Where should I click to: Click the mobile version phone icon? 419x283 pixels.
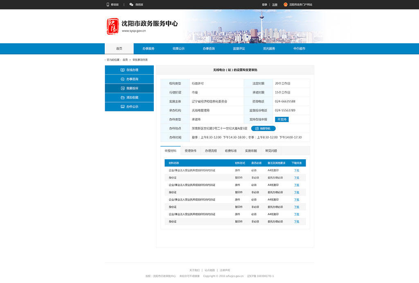pos(108,4)
